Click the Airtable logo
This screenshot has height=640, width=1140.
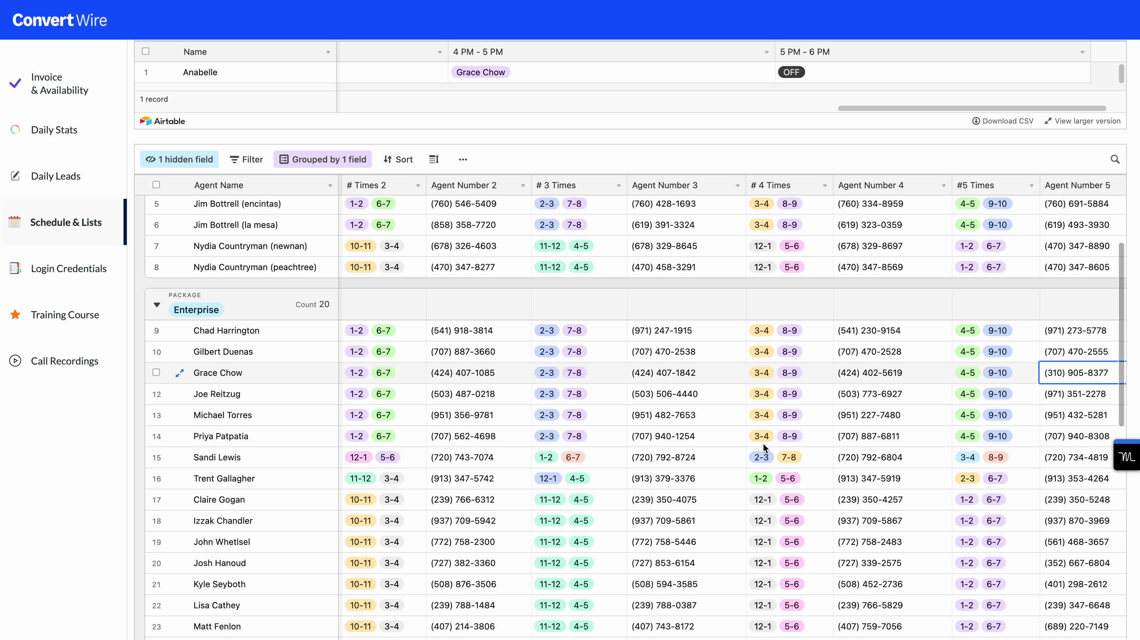click(x=162, y=121)
